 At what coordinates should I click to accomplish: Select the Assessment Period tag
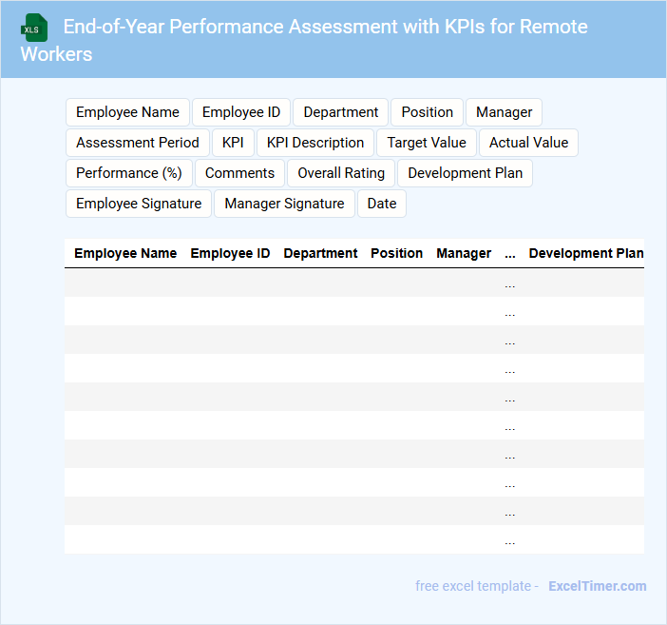click(138, 143)
